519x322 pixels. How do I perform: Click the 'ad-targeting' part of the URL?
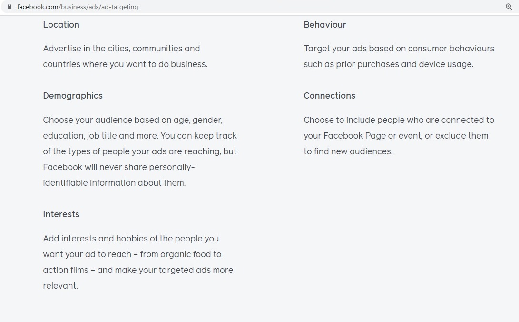pyautogui.click(x=119, y=7)
